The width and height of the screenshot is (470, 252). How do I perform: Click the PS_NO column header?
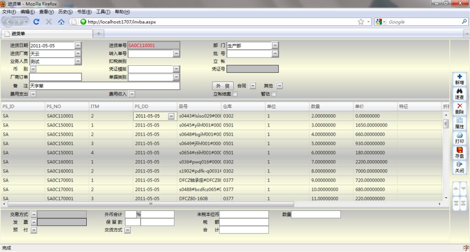click(x=67, y=106)
